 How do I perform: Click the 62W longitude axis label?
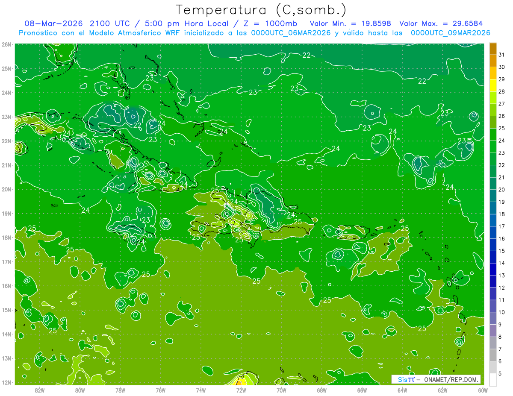[443, 390]
